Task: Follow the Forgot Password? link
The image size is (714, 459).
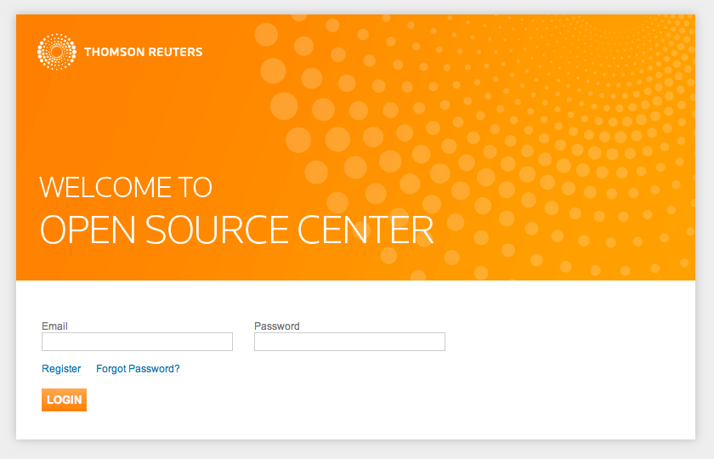Action: click(138, 369)
